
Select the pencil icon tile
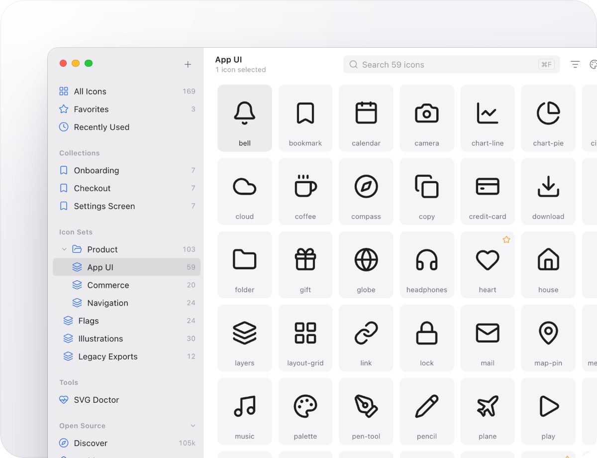[x=427, y=411]
